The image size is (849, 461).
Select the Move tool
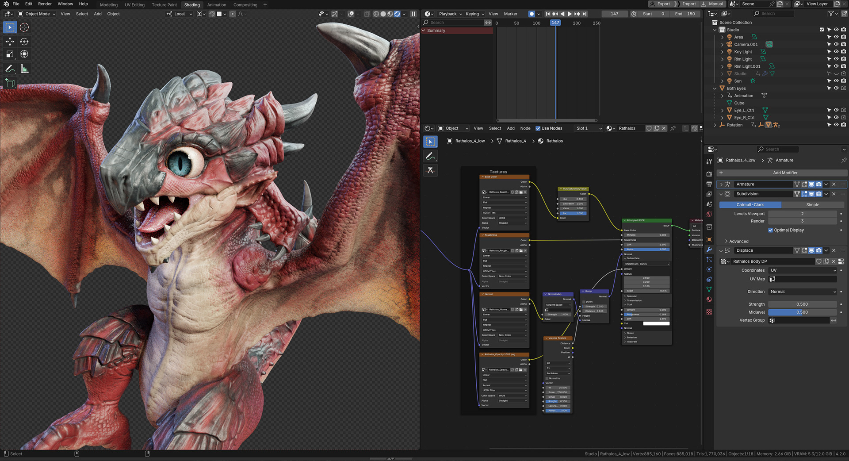click(10, 42)
